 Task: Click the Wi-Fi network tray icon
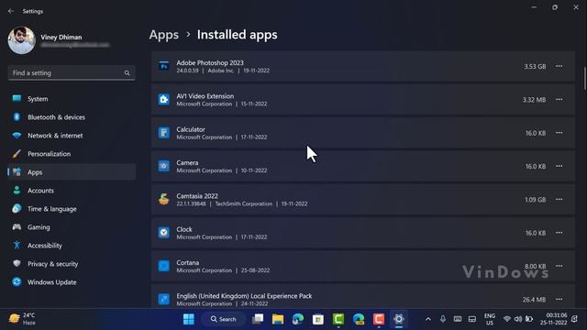tap(507, 319)
